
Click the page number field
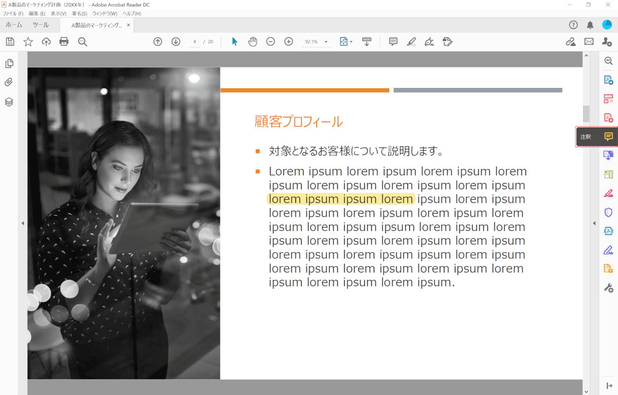coord(195,42)
